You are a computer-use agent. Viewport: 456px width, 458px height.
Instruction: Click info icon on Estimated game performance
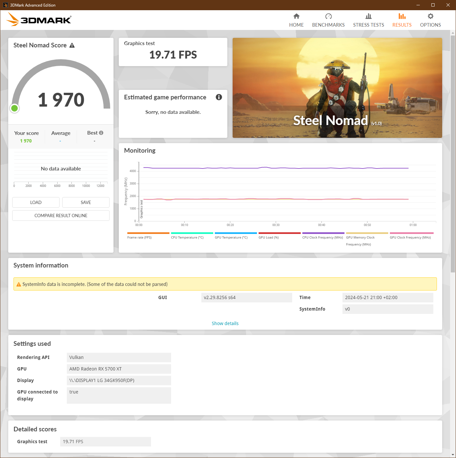point(219,97)
